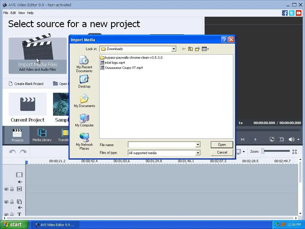
Task: Select bypass-paywalls-chrome-clean-v3.5.3.0 folder
Action: (131, 58)
